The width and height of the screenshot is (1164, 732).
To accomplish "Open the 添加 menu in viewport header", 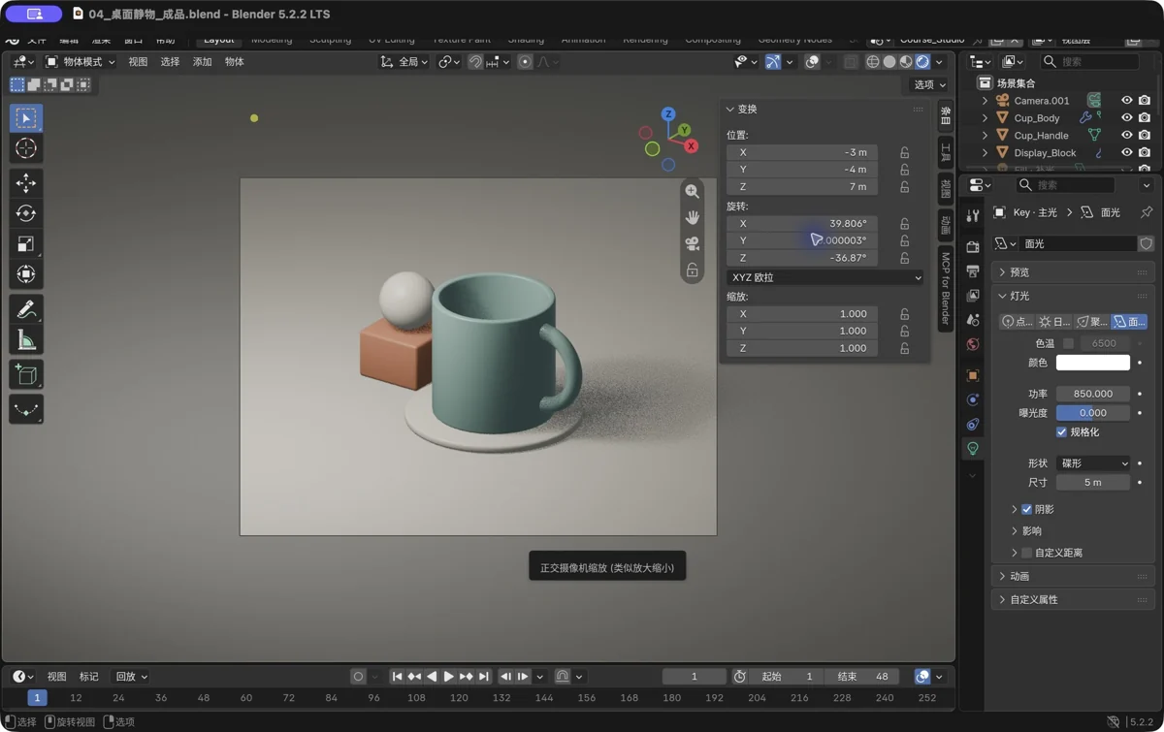I will click(x=202, y=62).
